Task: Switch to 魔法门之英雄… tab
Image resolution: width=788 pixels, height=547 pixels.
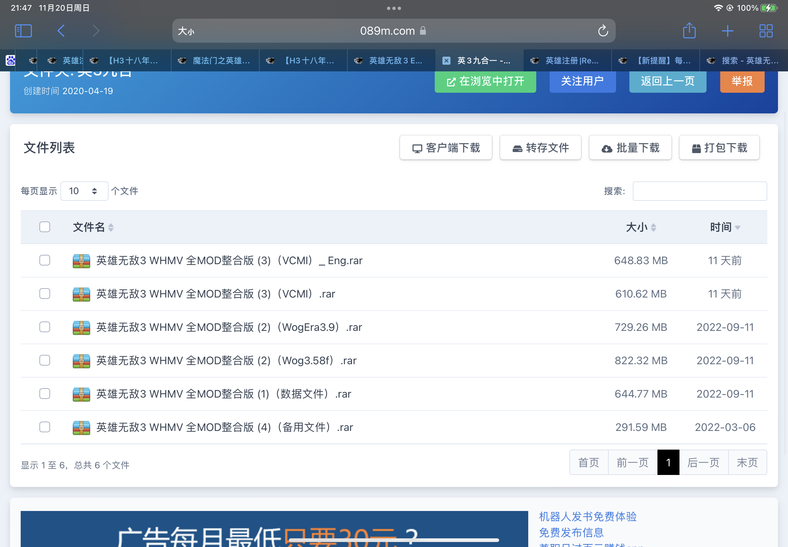Action: point(215,61)
